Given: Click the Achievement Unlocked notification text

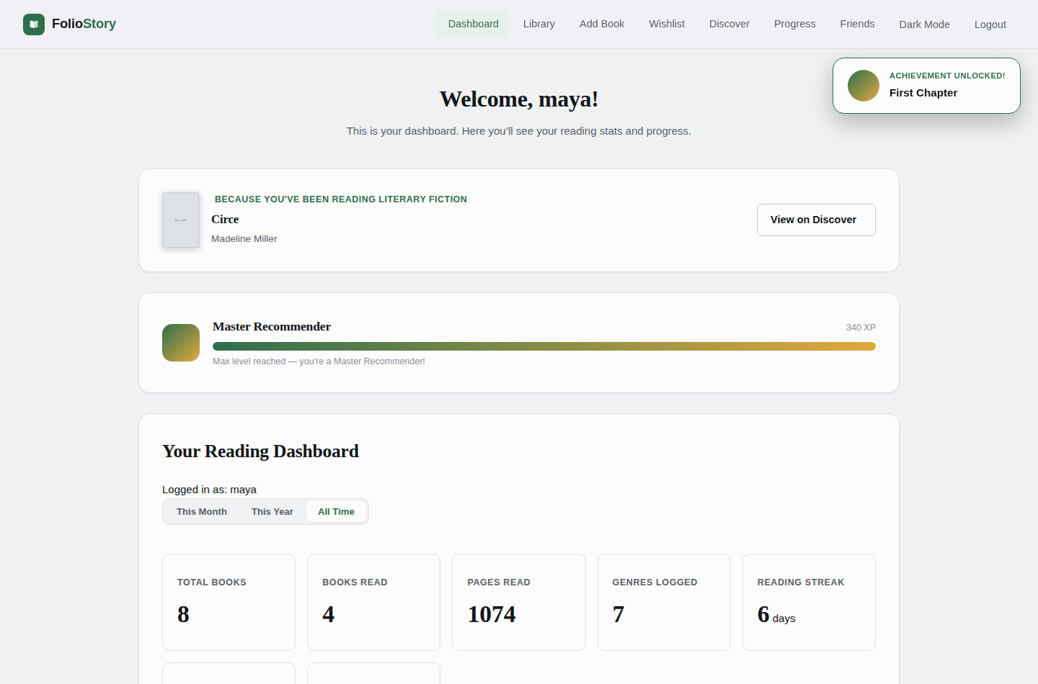Looking at the screenshot, I should [x=947, y=76].
